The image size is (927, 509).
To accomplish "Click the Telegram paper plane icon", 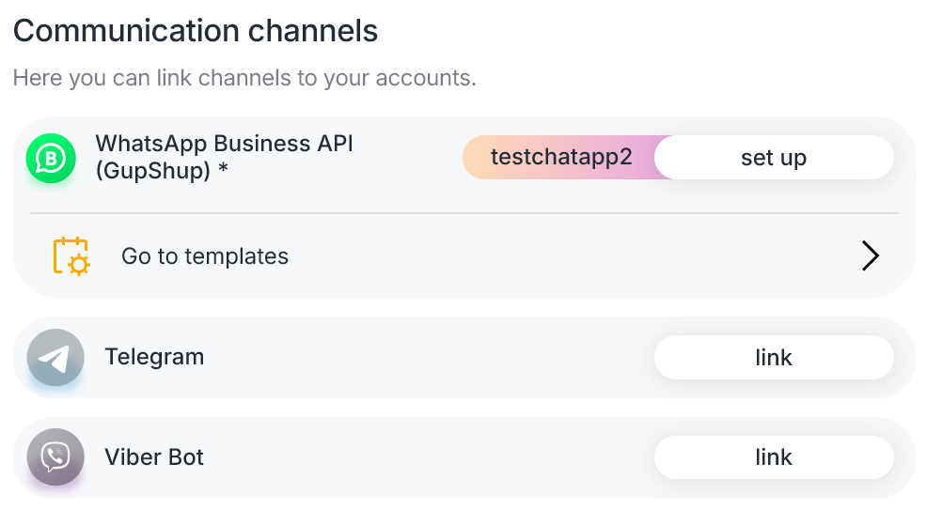I will click(55, 358).
